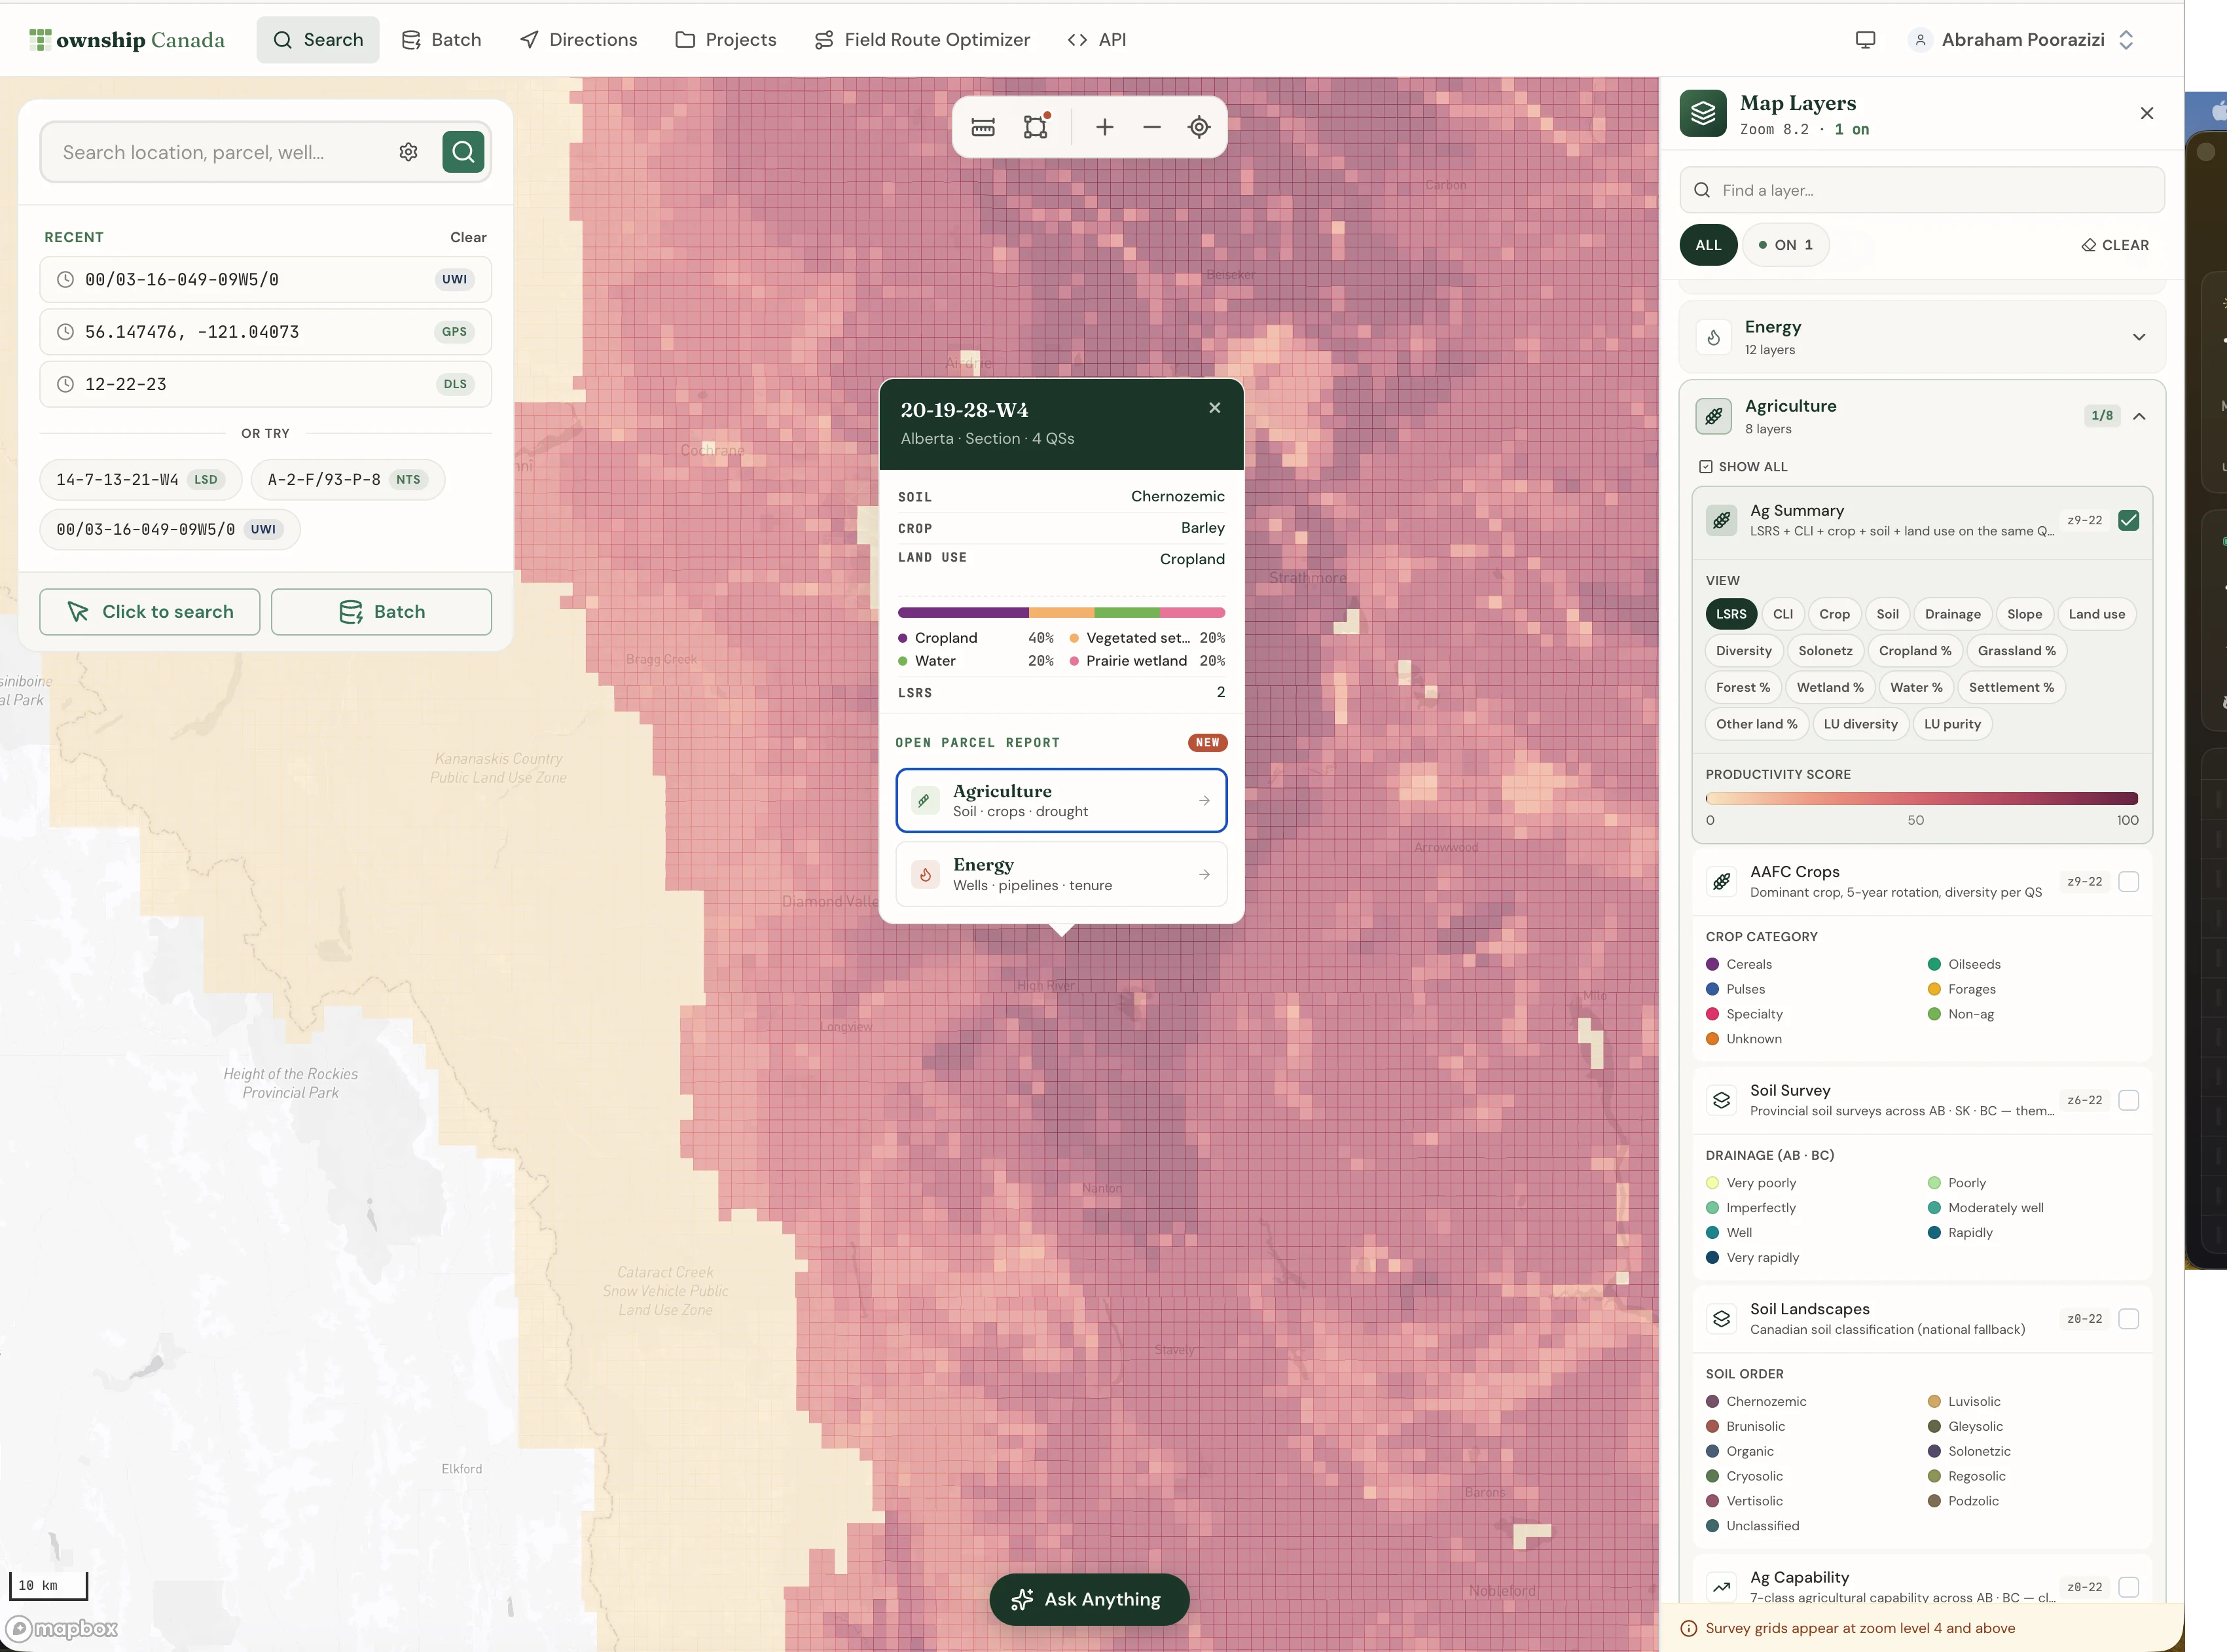Click the Energy group flame icon
The height and width of the screenshot is (1652, 2227).
pos(1713,337)
